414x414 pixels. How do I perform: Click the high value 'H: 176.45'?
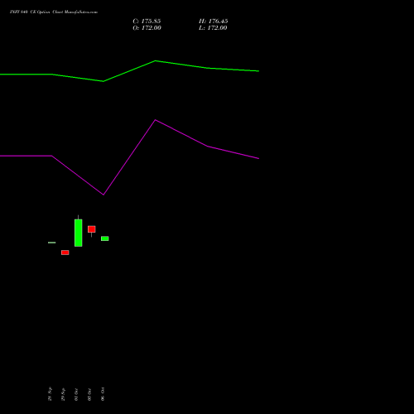tap(214, 22)
